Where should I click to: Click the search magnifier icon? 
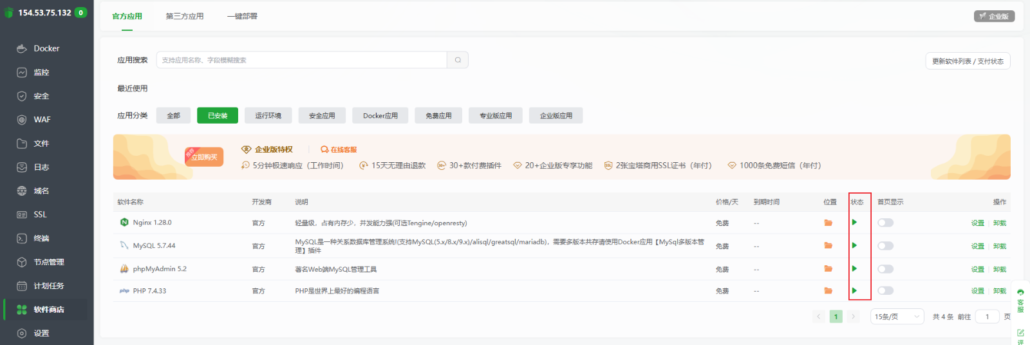(458, 60)
